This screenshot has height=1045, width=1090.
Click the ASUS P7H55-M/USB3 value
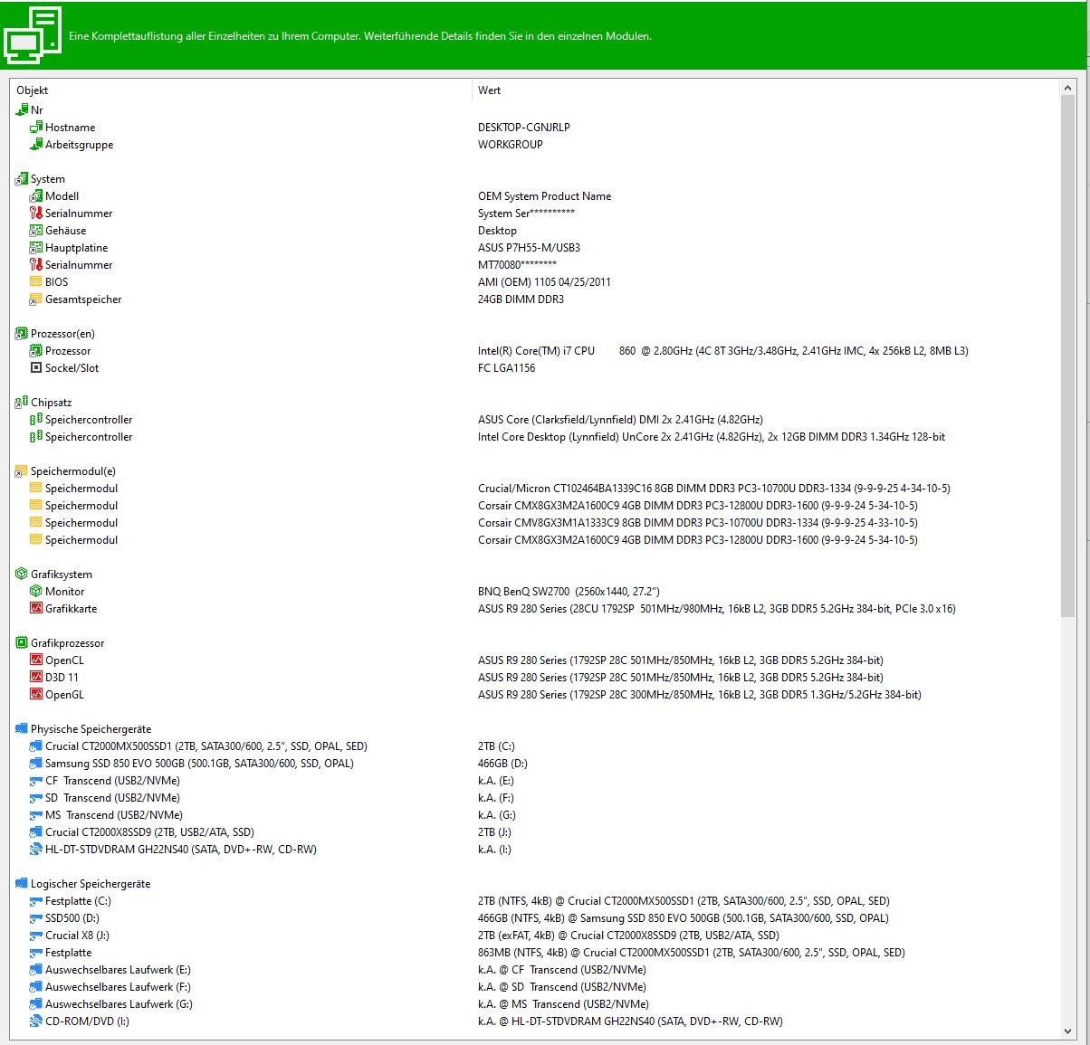click(x=529, y=248)
